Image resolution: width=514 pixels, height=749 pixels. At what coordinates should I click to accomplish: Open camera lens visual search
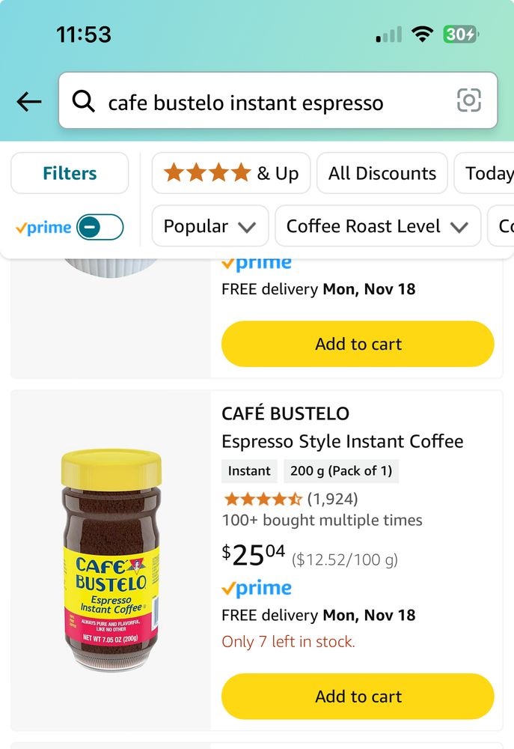(469, 100)
